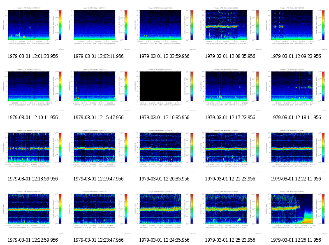Click the caption 1979-03-01 12:23:47.956

coord(99,240)
